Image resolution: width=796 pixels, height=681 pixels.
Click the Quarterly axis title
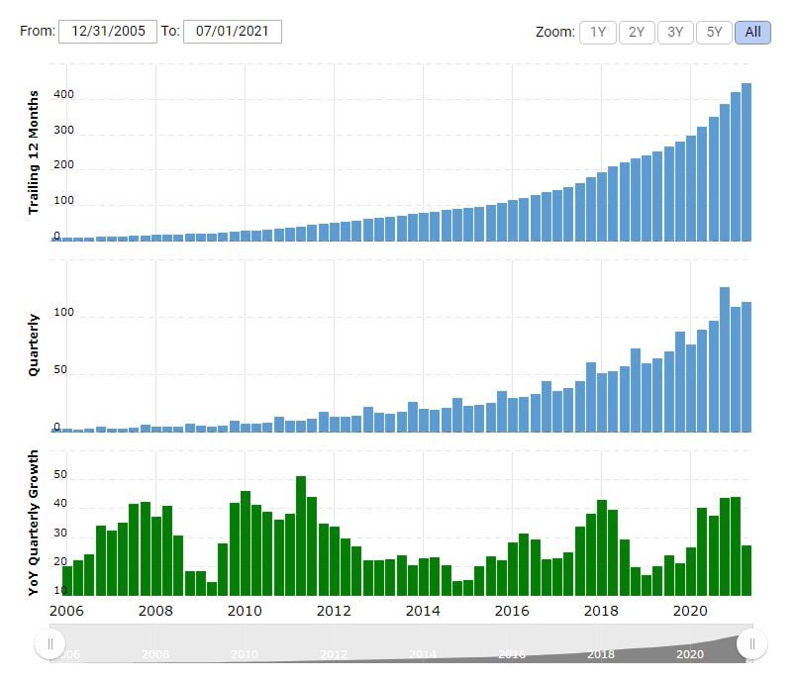[x=34, y=344]
